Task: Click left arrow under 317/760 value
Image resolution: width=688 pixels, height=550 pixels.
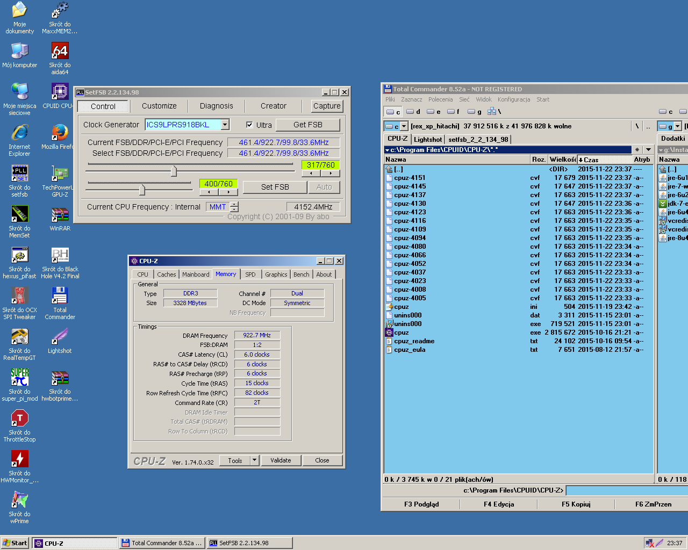Action: tap(311, 173)
